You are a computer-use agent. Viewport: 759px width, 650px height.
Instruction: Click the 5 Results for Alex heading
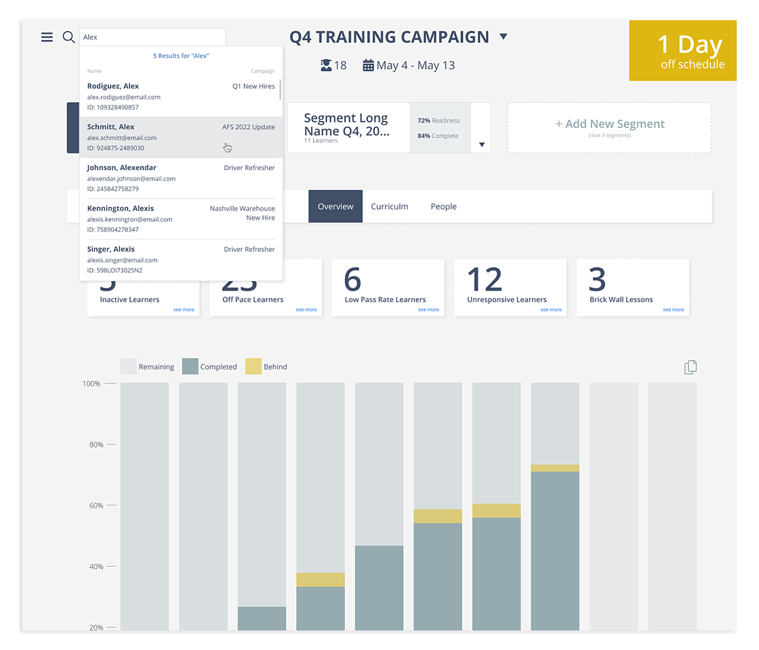pos(181,56)
